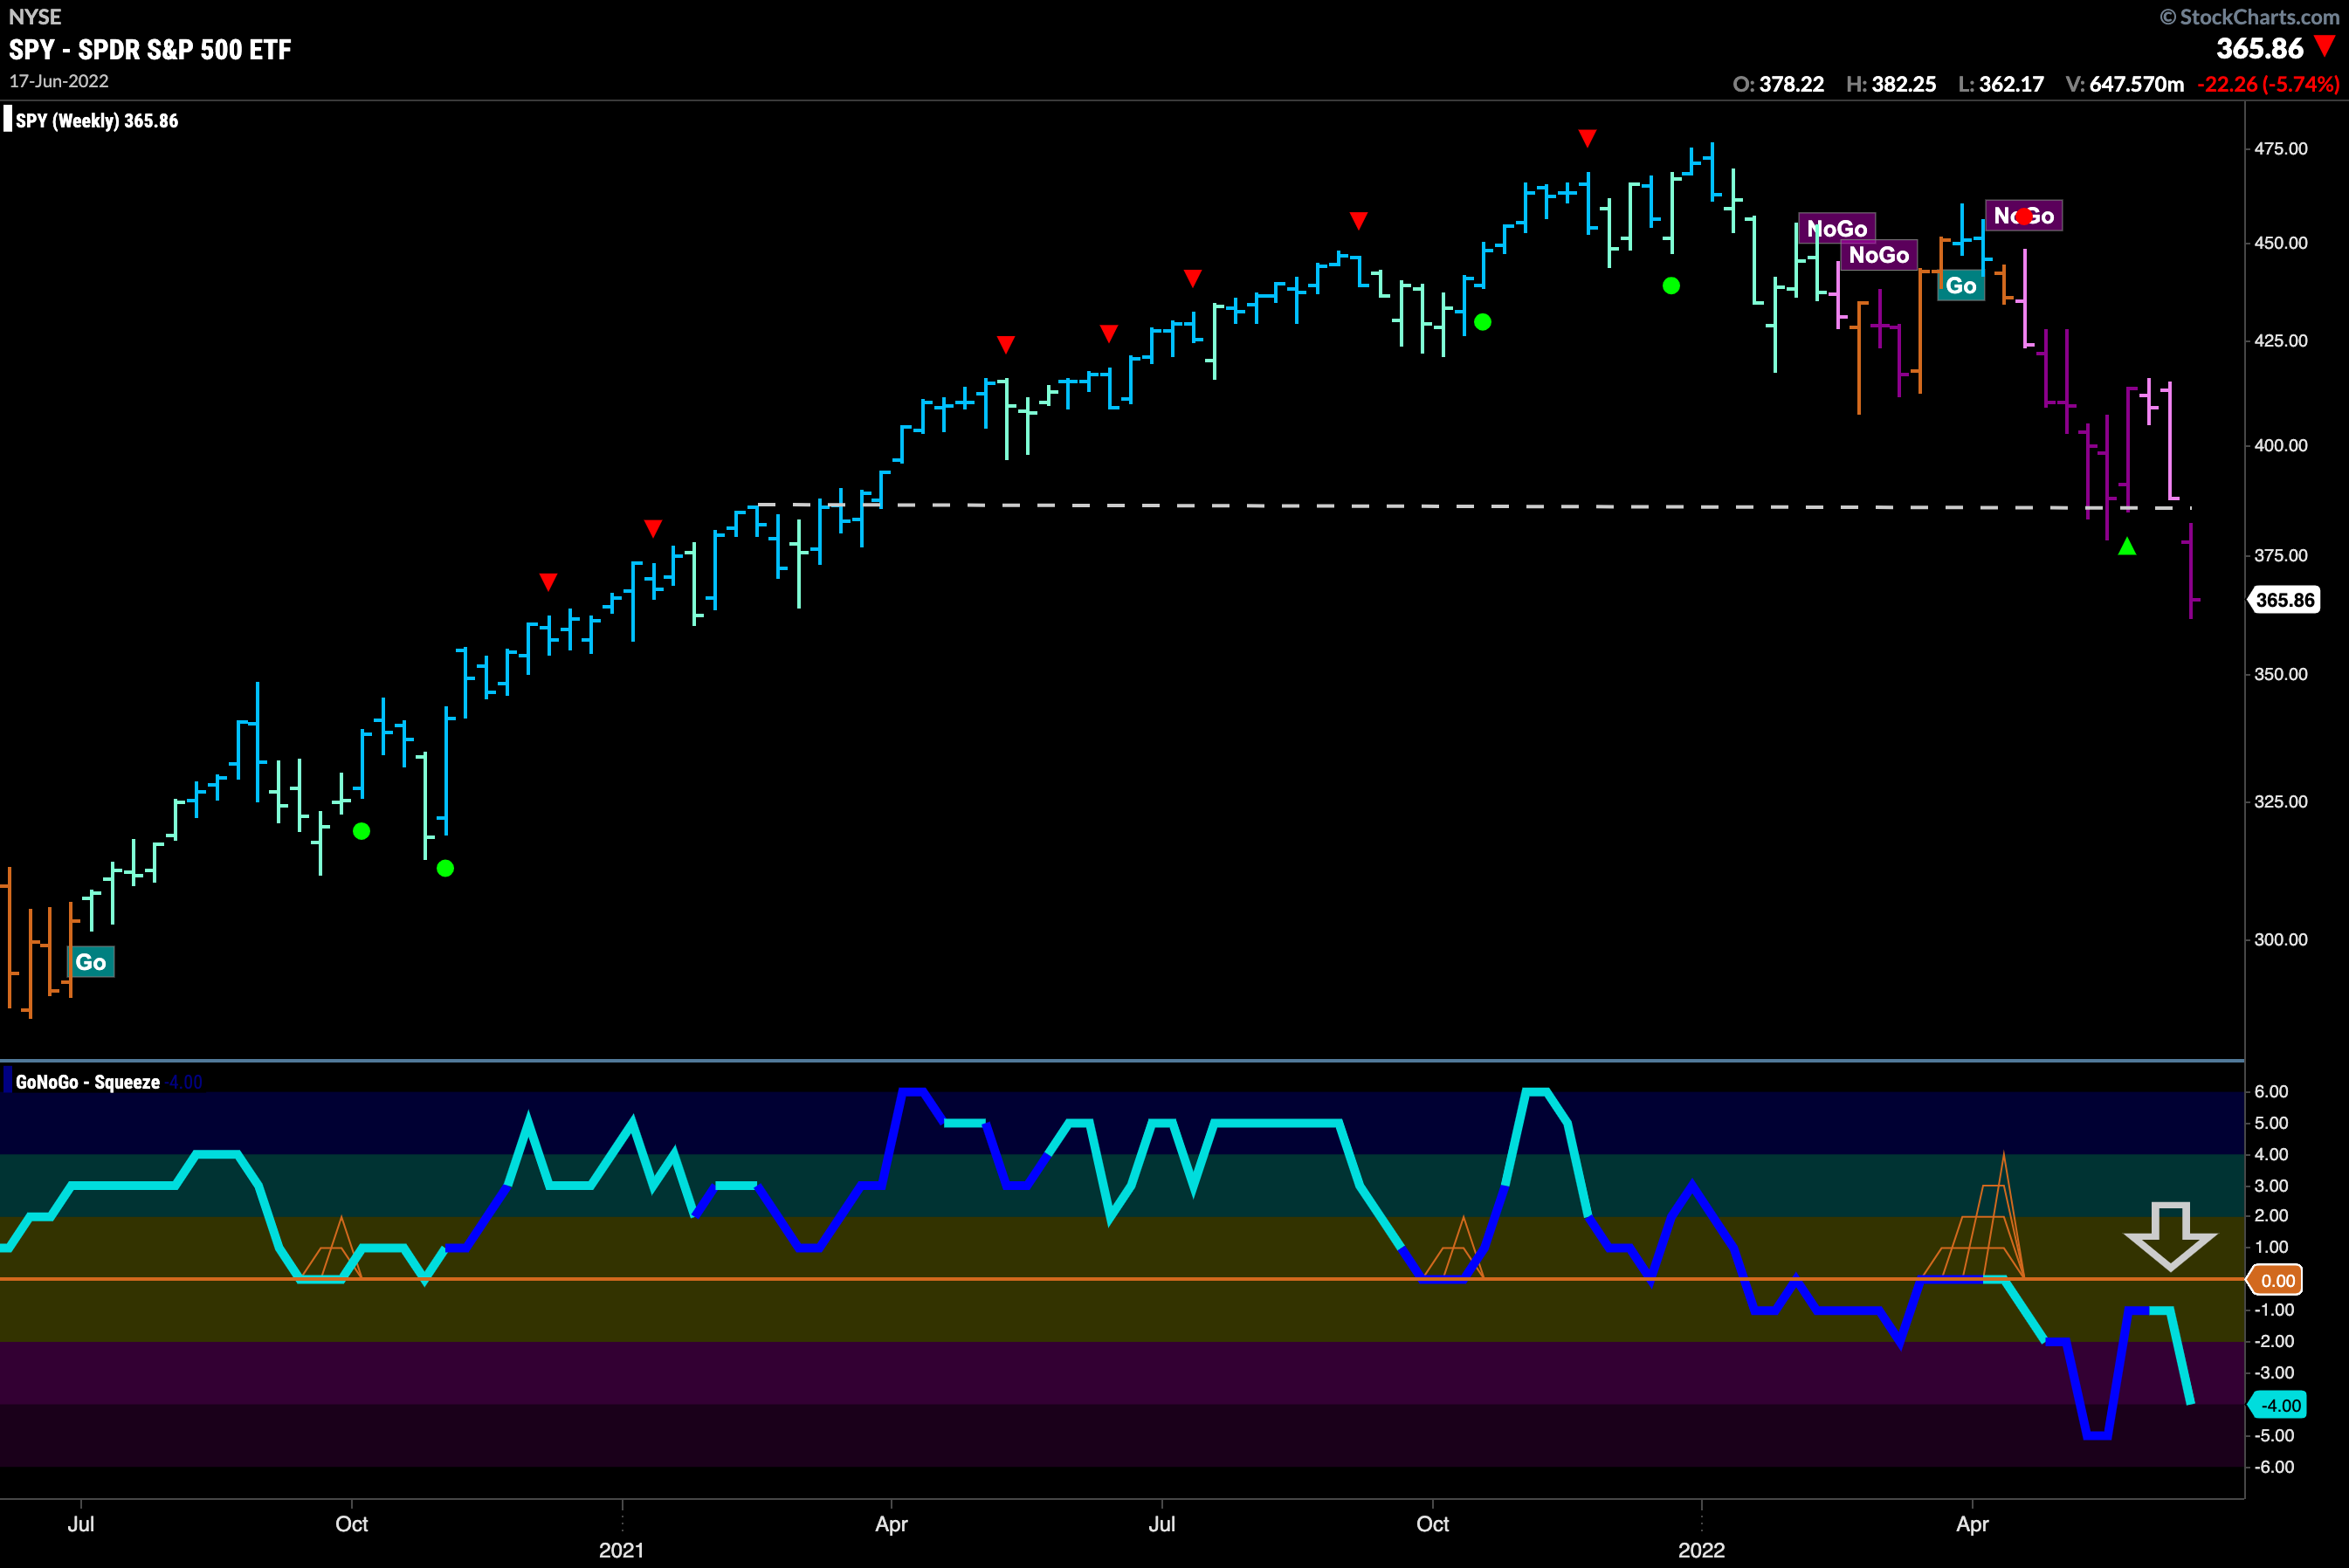Click the open value O: 378.22
2349x1568 pixels.
[1778, 84]
